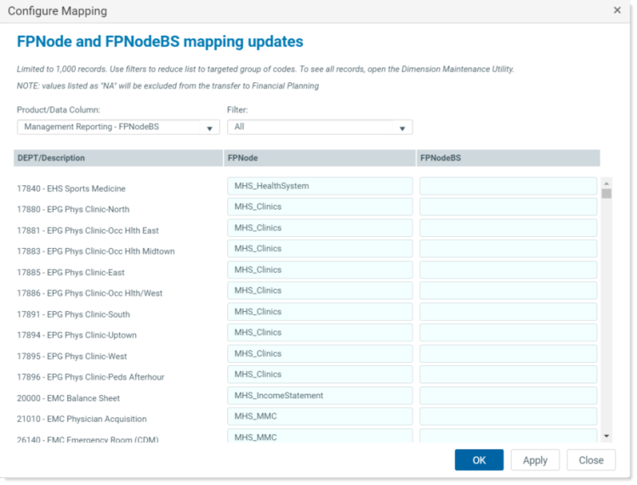Screen dimensions: 637x485
Task: Edit FPNode field for 17891 EPG Phys Clinic-South
Action: [x=320, y=312]
